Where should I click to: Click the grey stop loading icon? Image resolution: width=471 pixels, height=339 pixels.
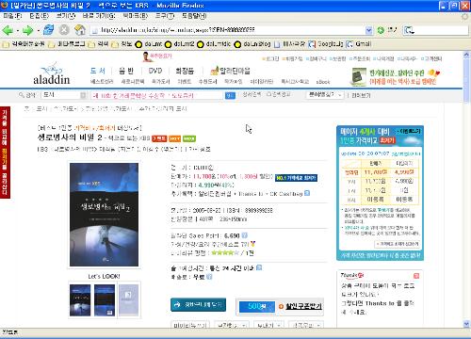[x=64, y=30]
